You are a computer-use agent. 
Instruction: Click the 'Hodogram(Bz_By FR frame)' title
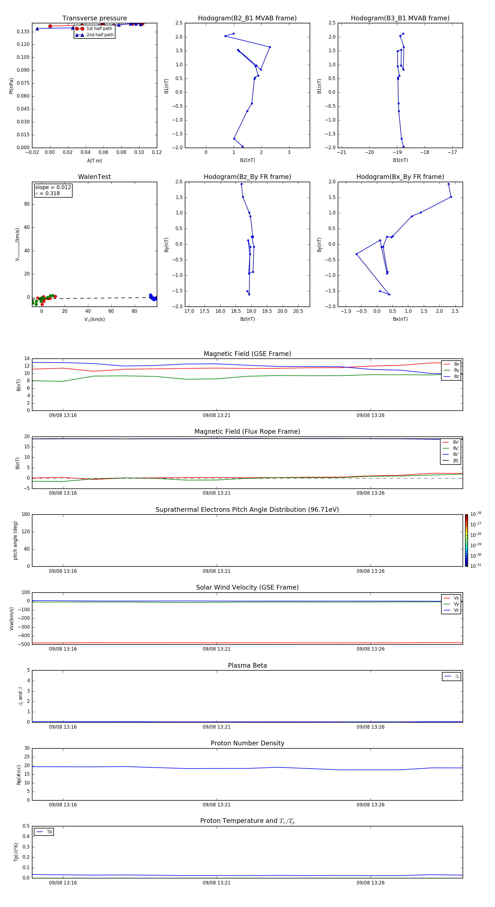click(x=247, y=177)
